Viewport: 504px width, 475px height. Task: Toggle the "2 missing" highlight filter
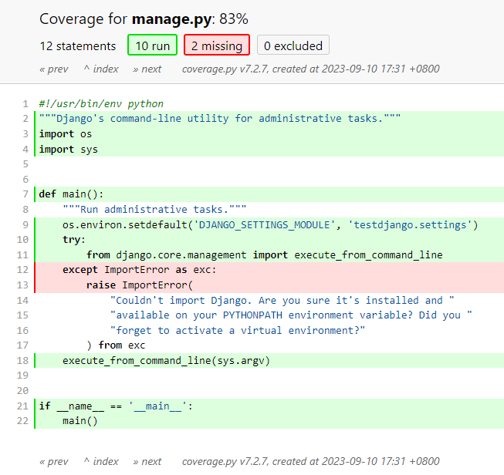tap(217, 45)
